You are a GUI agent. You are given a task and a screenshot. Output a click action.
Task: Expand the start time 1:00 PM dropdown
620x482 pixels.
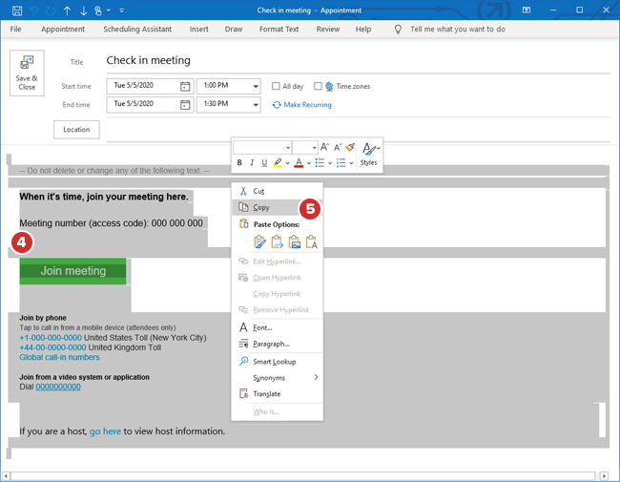(255, 86)
